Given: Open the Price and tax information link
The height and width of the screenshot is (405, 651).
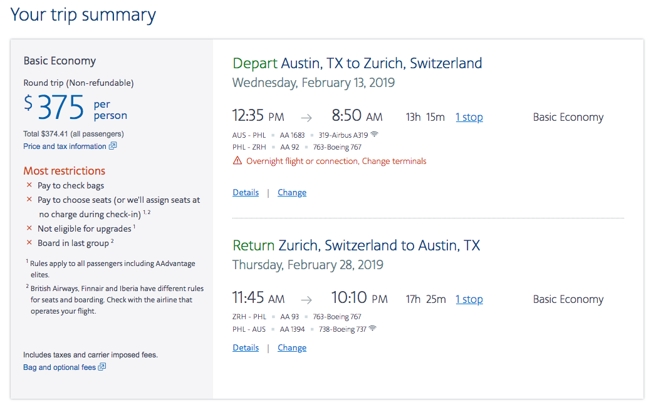Looking at the screenshot, I should pos(65,146).
